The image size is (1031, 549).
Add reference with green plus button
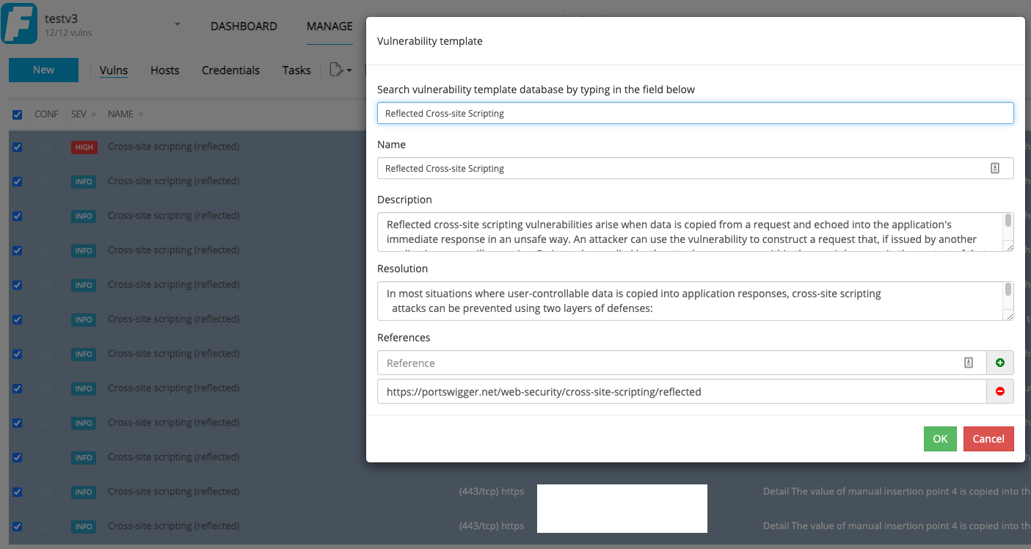pos(1000,363)
